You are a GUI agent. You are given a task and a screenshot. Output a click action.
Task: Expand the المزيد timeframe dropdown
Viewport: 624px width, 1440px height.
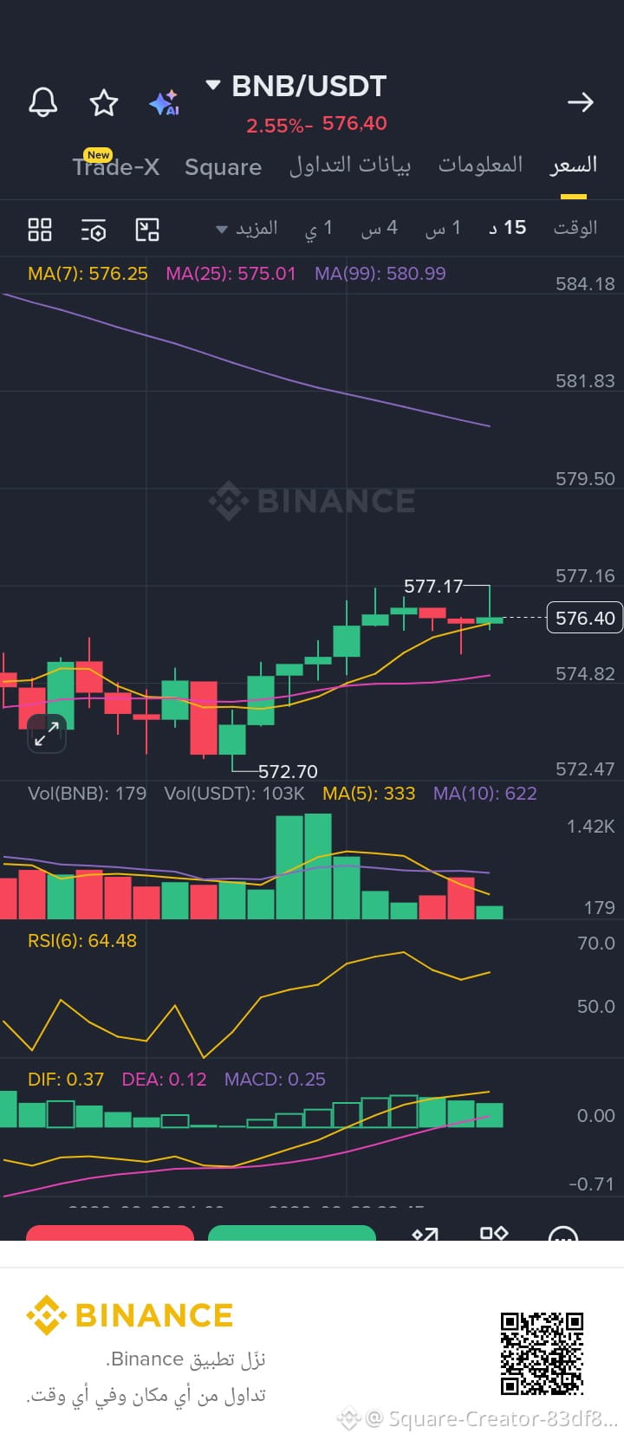247,228
